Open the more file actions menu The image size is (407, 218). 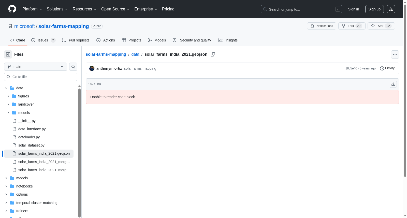[x=395, y=54]
